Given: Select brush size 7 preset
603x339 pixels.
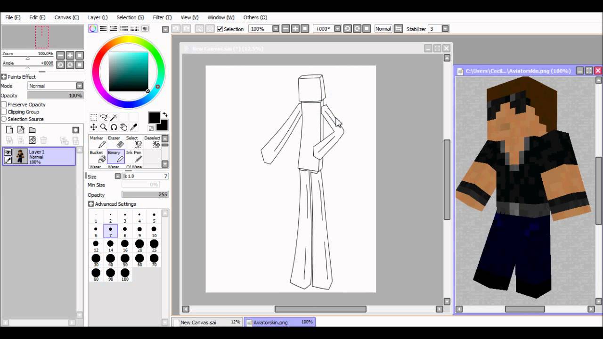Looking at the screenshot, I should coord(110,231).
